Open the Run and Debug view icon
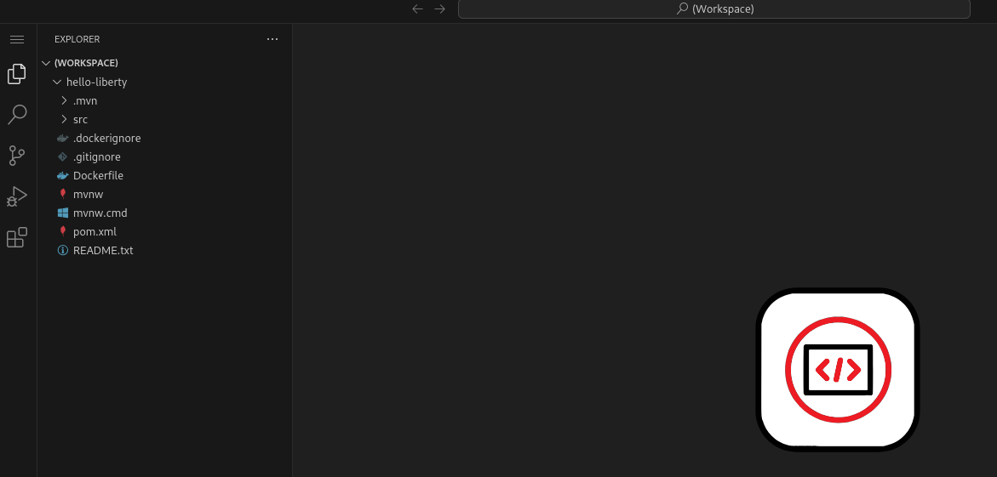The image size is (997, 477). pos(17,196)
